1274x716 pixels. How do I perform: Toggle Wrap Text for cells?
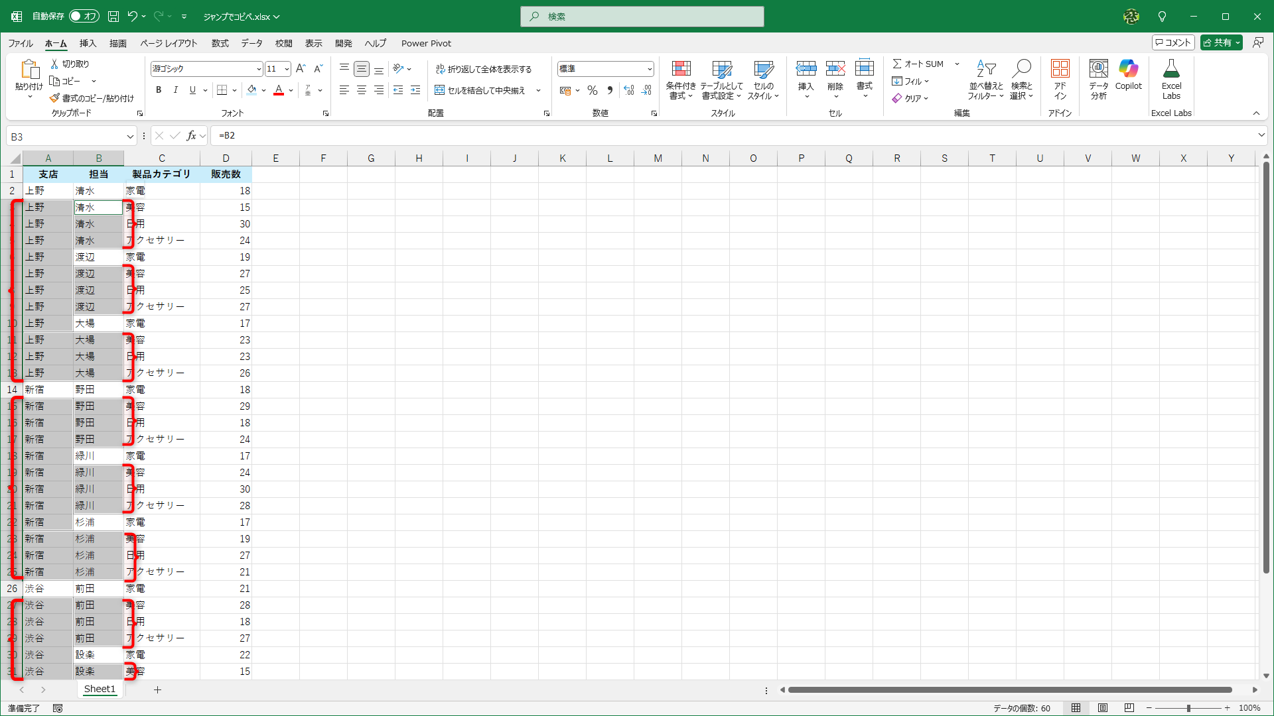440,69
